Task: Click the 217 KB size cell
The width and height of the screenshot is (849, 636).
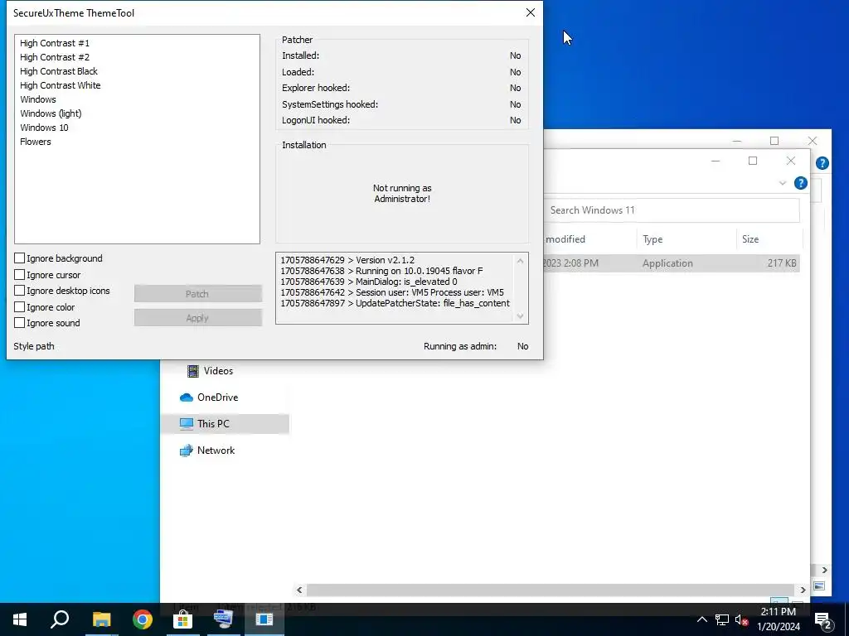Action: [782, 263]
